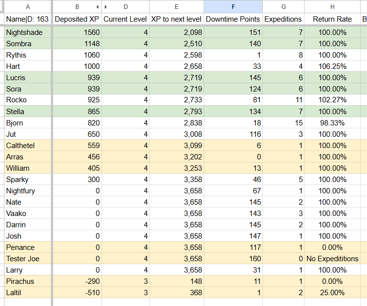Click Hart's 106.25% return rate cell
Image resolution: width=367 pixels, height=306 pixels.
[x=333, y=66]
